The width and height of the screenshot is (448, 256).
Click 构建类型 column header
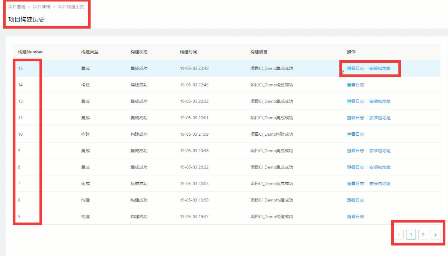point(90,52)
